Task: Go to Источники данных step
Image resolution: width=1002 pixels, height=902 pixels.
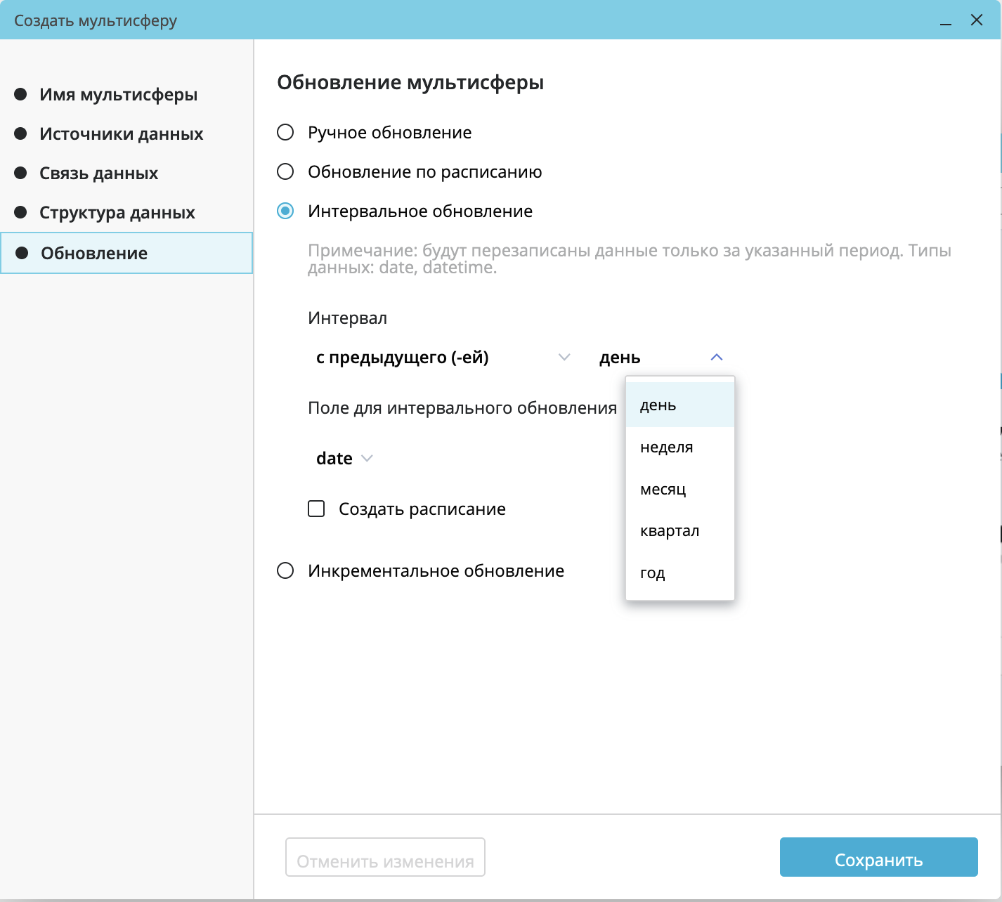Action: click(126, 134)
